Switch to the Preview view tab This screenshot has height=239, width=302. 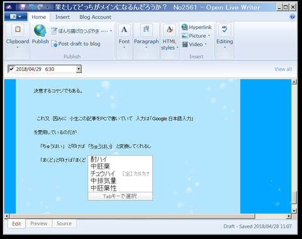coord(39,223)
